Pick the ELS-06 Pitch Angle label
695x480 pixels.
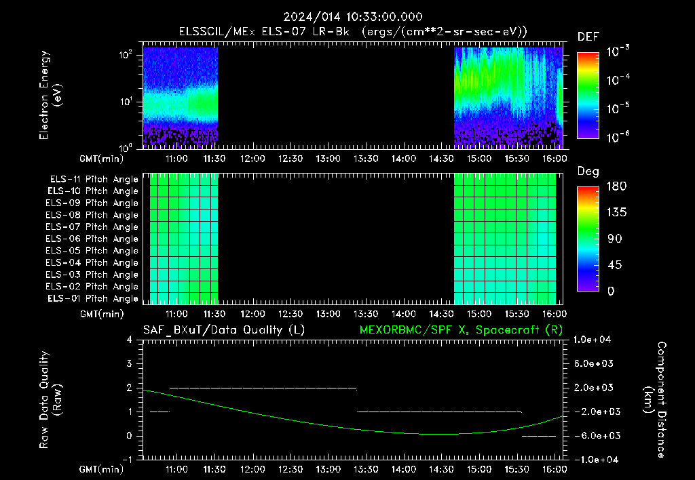click(92, 239)
